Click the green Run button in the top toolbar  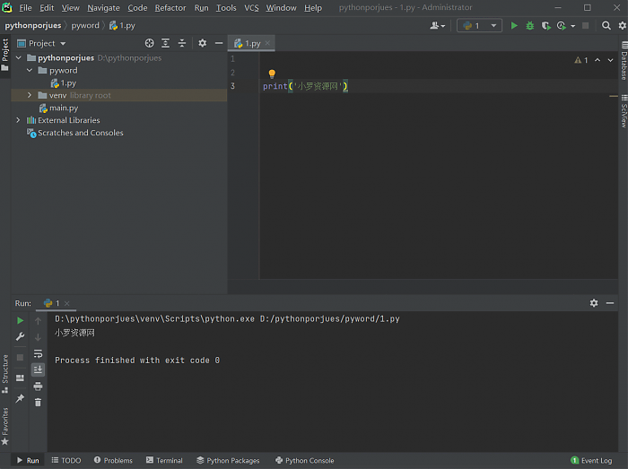point(514,26)
